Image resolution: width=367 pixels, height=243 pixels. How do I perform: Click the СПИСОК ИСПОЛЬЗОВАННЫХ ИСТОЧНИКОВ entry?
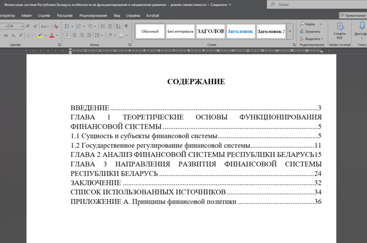coord(196,192)
